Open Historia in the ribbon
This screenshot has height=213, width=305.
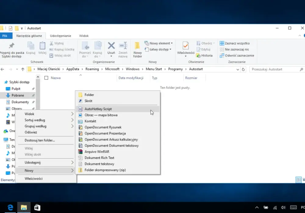coord(204,55)
